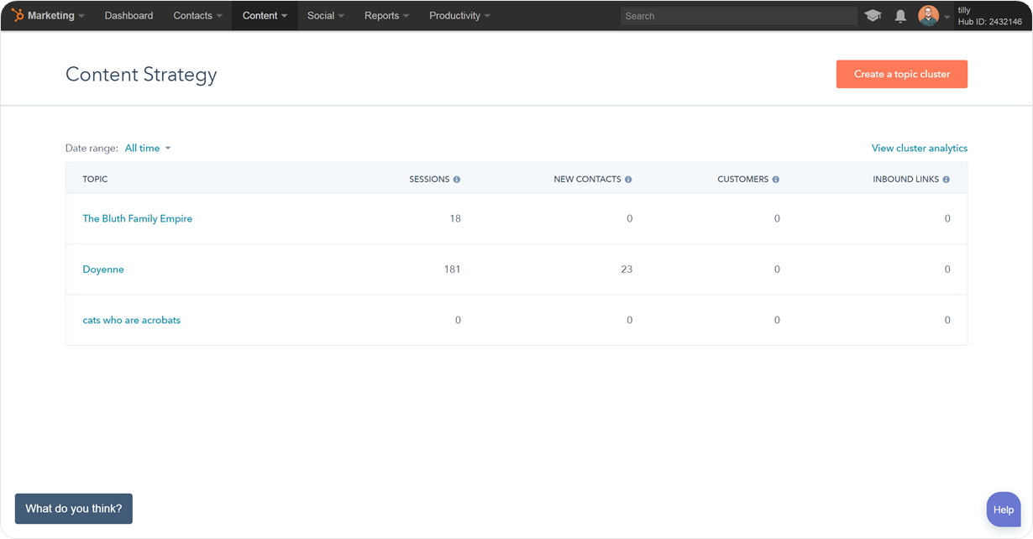Click new contacts value 23 for Doyenne

pyautogui.click(x=627, y=269)
